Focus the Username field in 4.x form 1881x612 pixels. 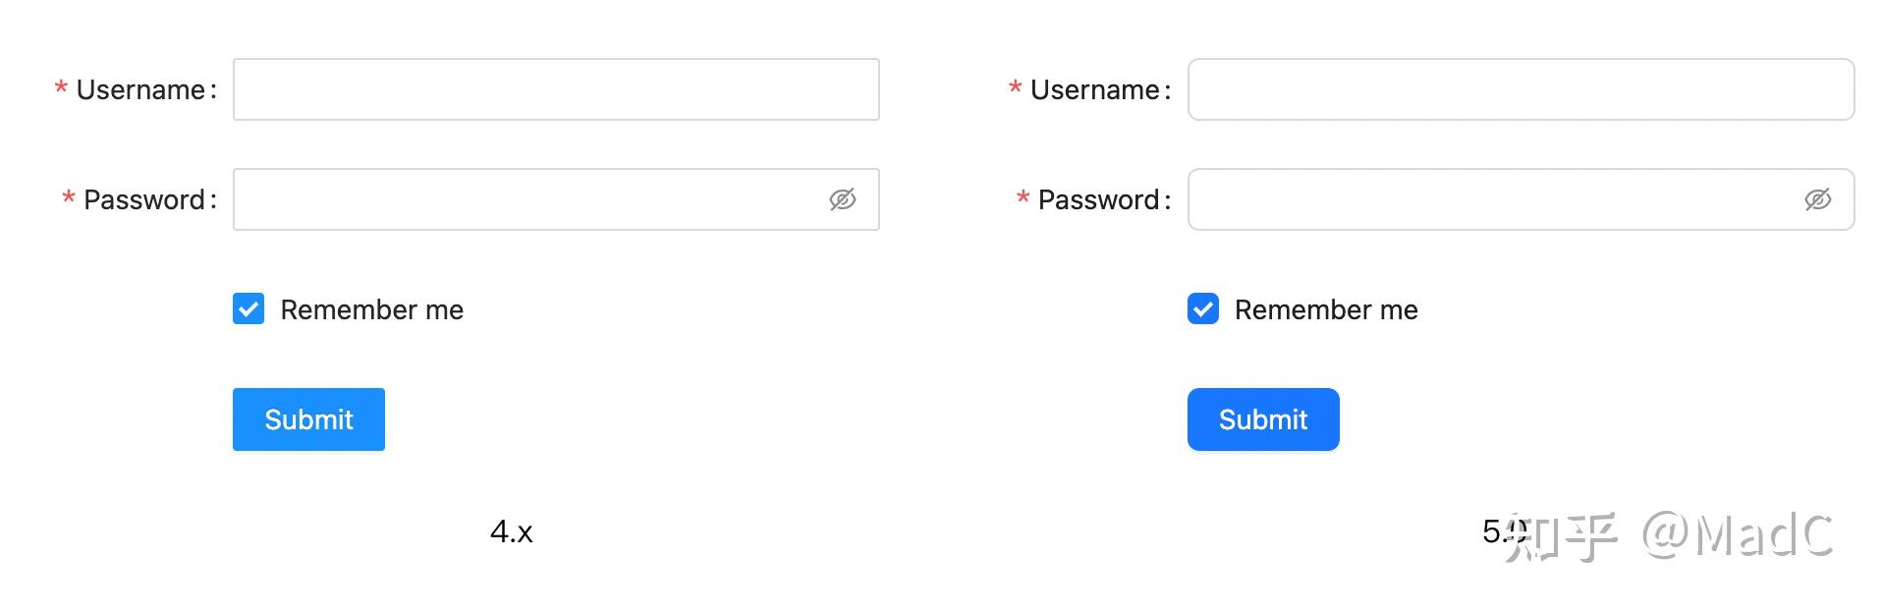[556, 89]
